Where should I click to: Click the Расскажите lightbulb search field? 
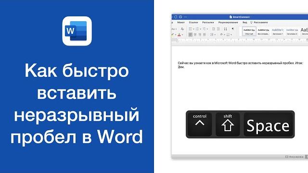coord(259,23)
